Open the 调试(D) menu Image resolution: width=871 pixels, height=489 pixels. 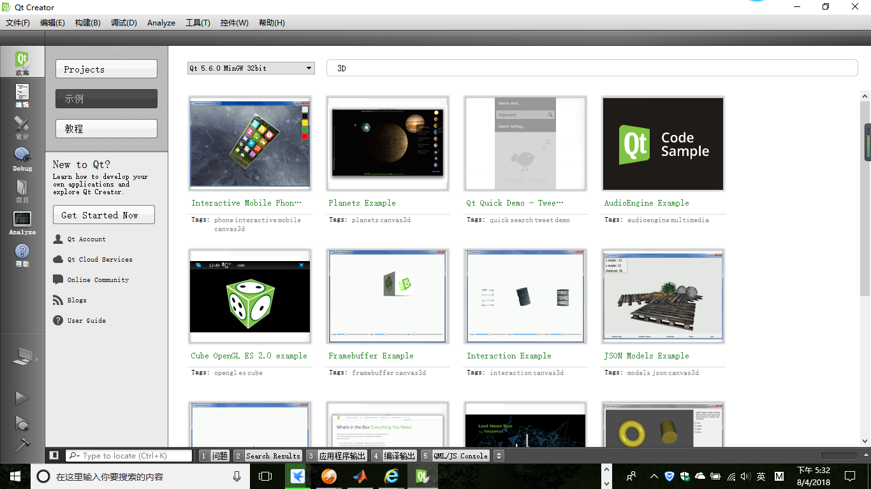point(124,23)
